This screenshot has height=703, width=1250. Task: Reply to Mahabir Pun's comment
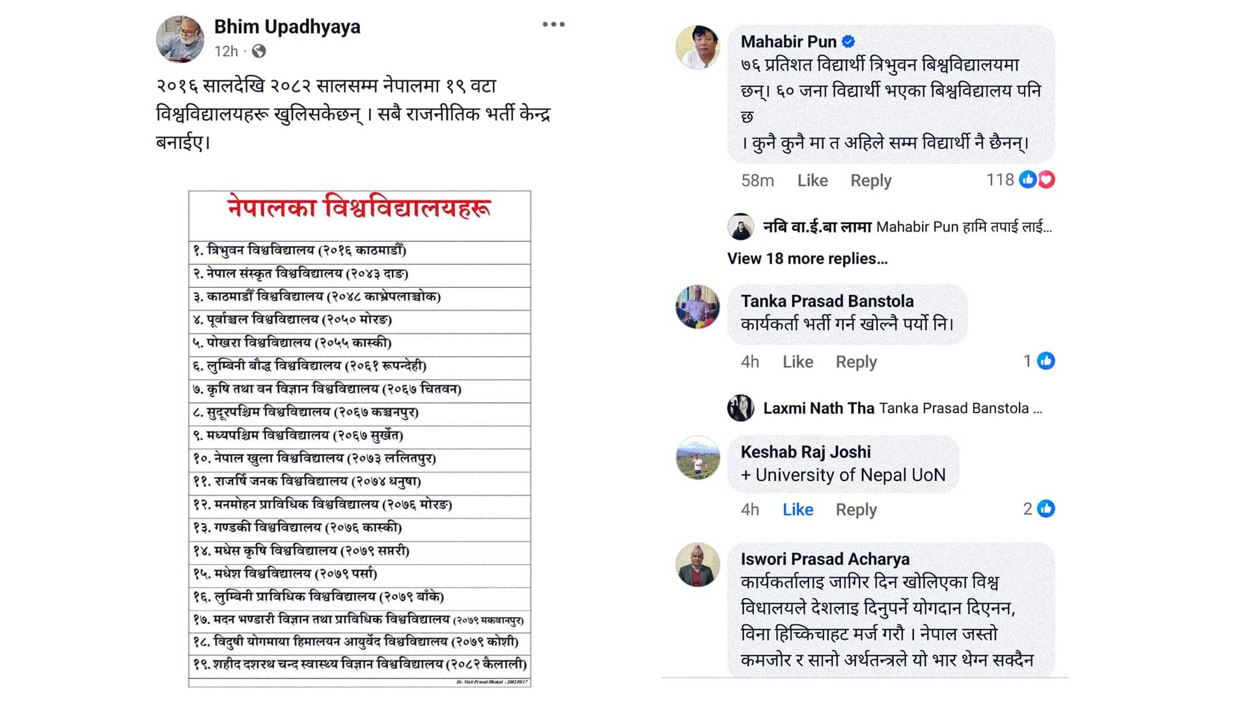click(870, 180)
